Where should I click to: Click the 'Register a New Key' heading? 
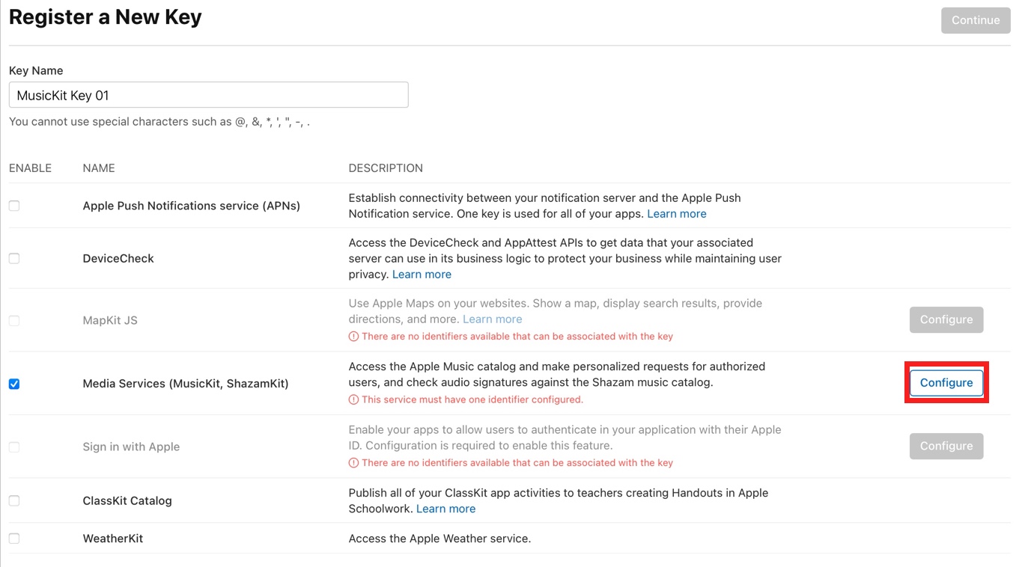coord(106,17)
